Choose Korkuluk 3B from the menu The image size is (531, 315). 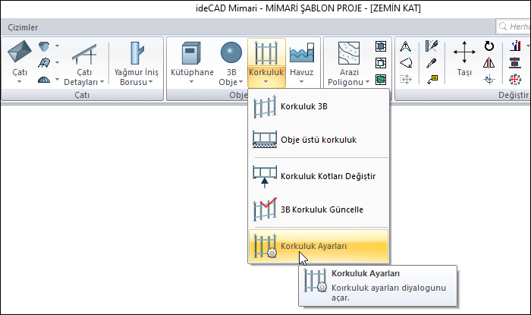[319, 106]
